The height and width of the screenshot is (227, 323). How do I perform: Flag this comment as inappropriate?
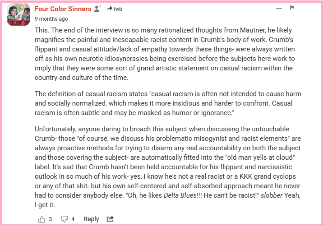pos(292,8)
